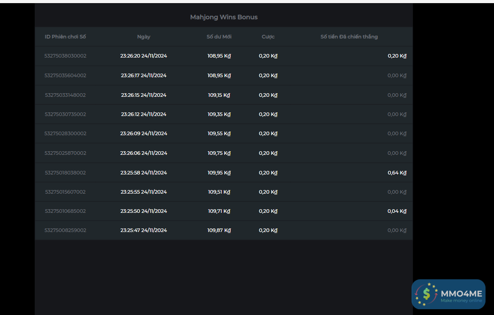This screenshot has height=315, width=494.
Task: Click the Cược column header
Action: click(x=268, y=37)
